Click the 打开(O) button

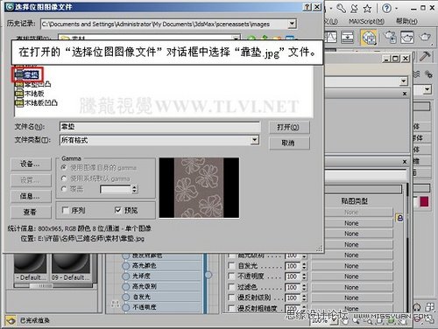click(288, 127)
